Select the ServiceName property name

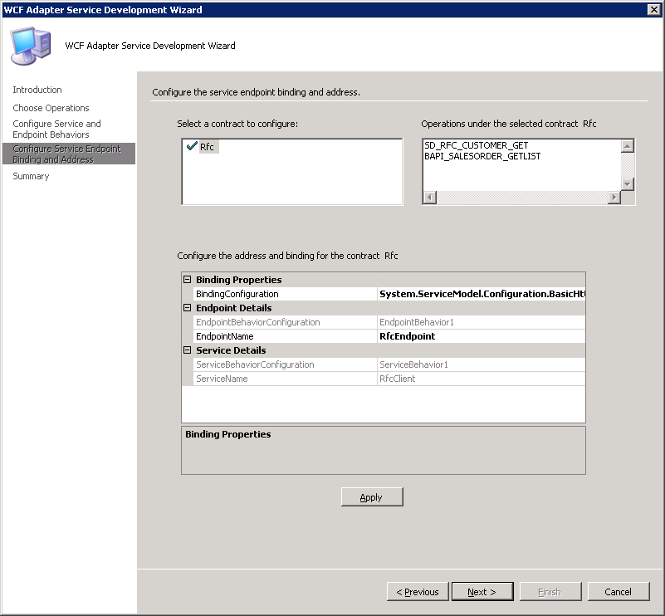point(285,379)
